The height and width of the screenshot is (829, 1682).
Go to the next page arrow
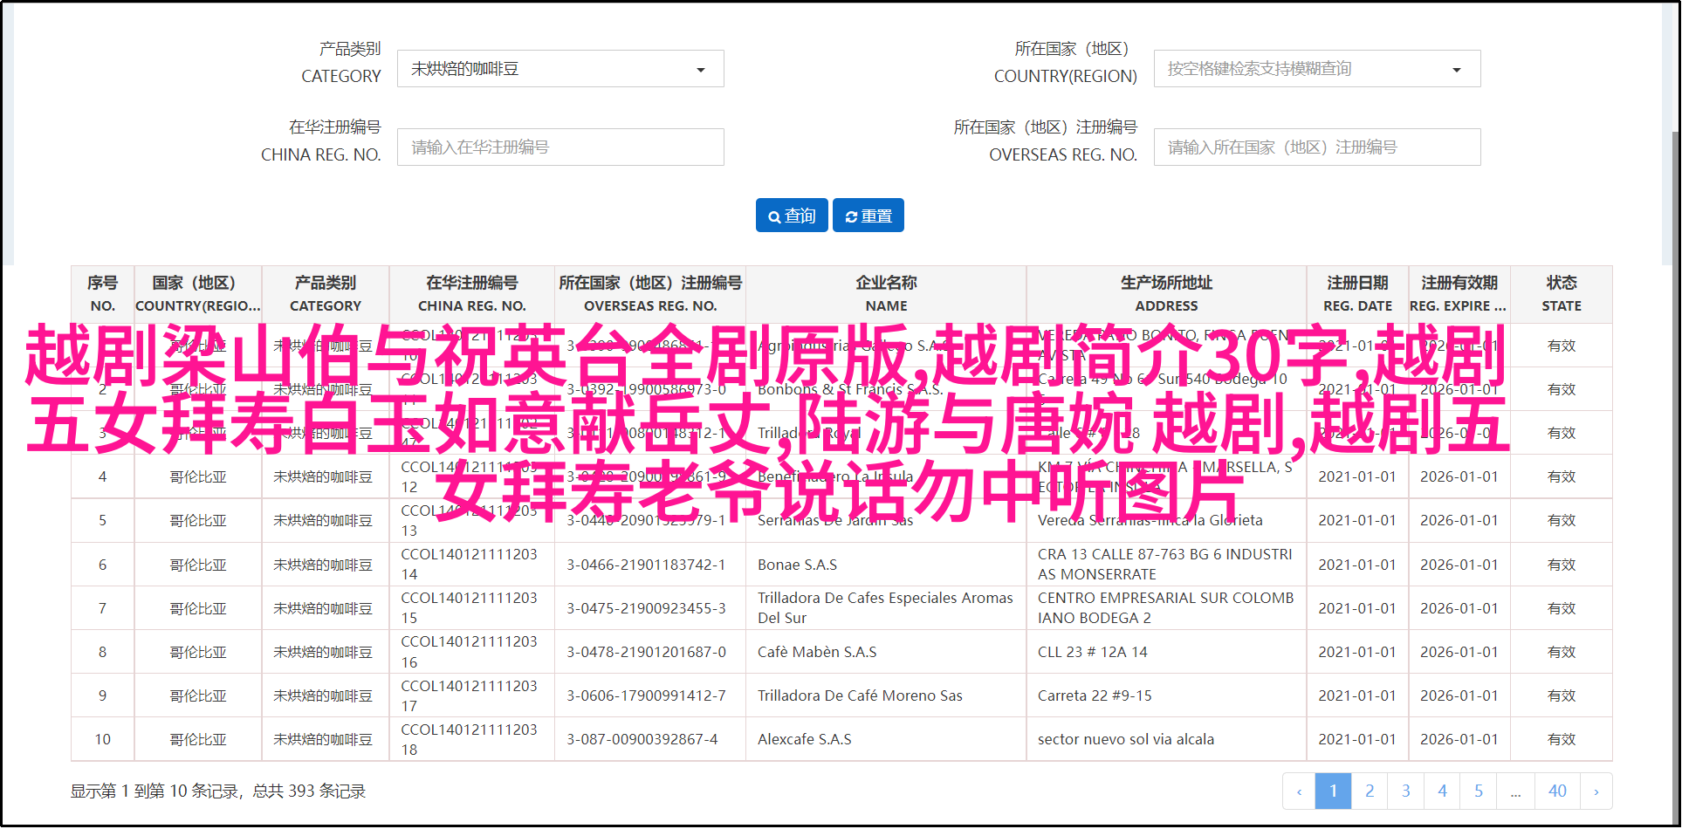pos(1596,791)
